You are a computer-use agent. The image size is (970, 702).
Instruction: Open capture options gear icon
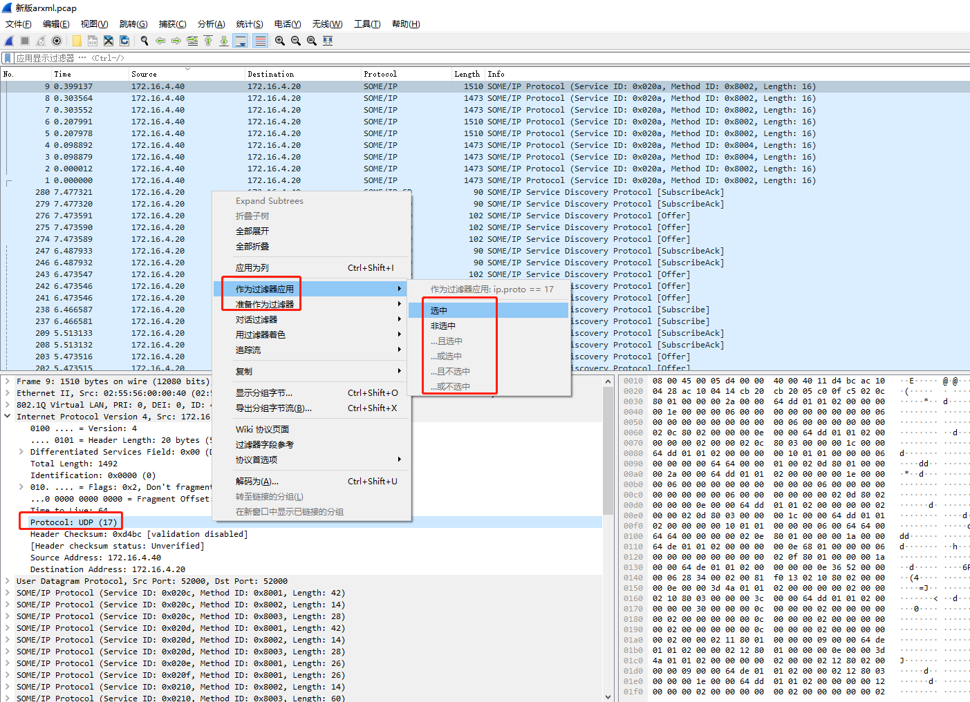tap(57, 41)
